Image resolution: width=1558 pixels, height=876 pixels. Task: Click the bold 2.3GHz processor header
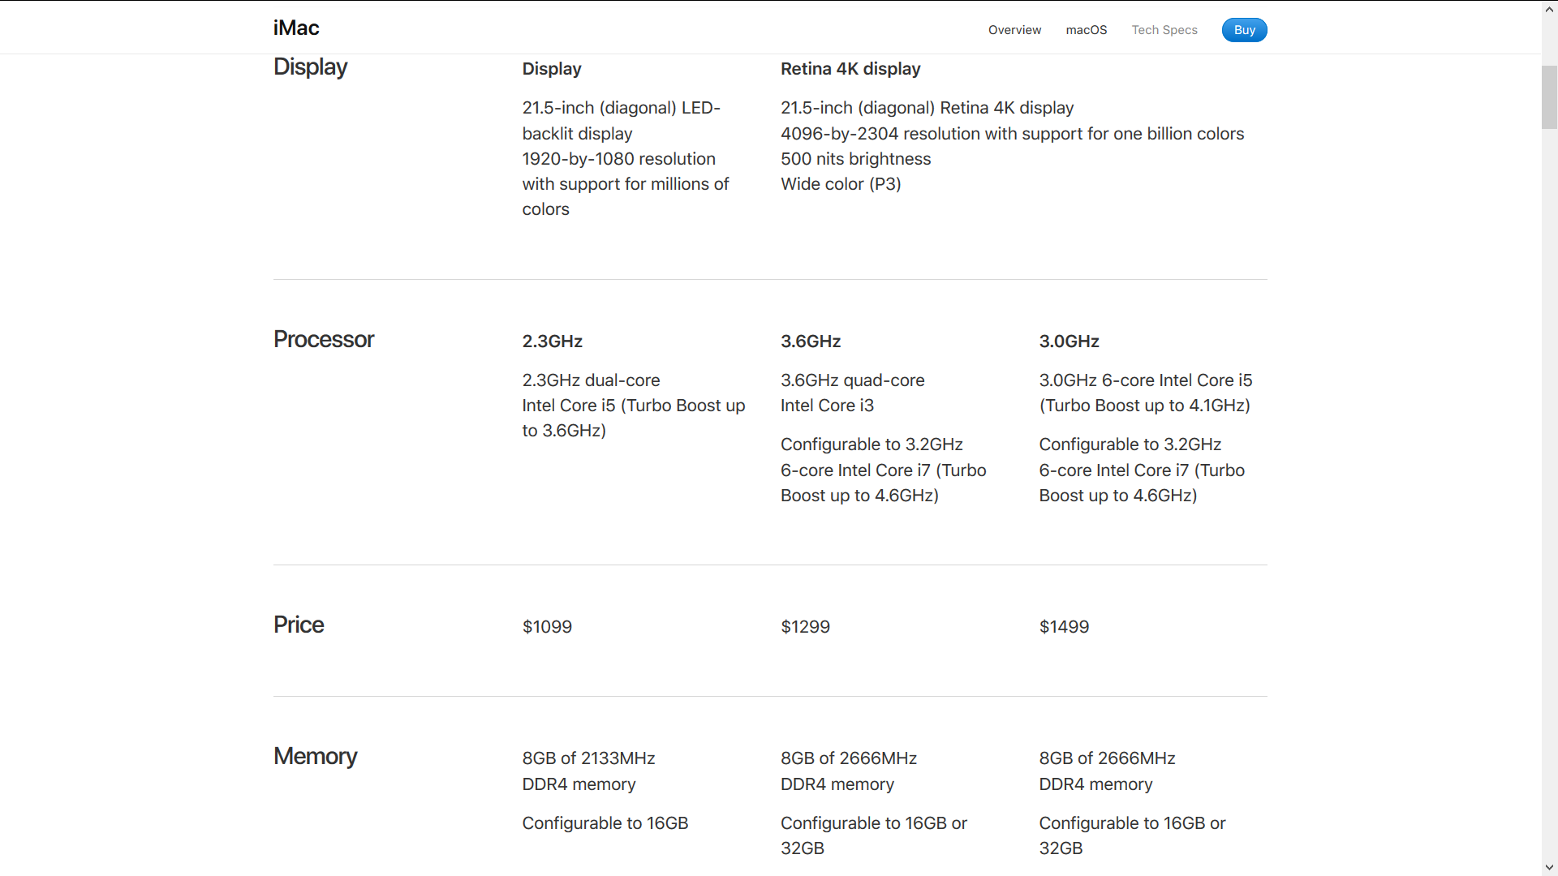[x=553, y=341]
